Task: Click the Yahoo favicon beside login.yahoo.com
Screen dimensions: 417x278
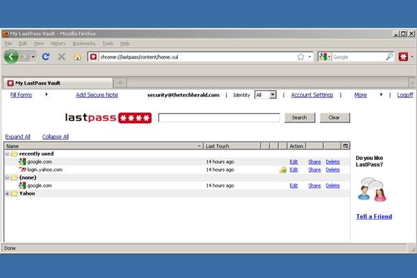Action: click(x=22, y=170)
